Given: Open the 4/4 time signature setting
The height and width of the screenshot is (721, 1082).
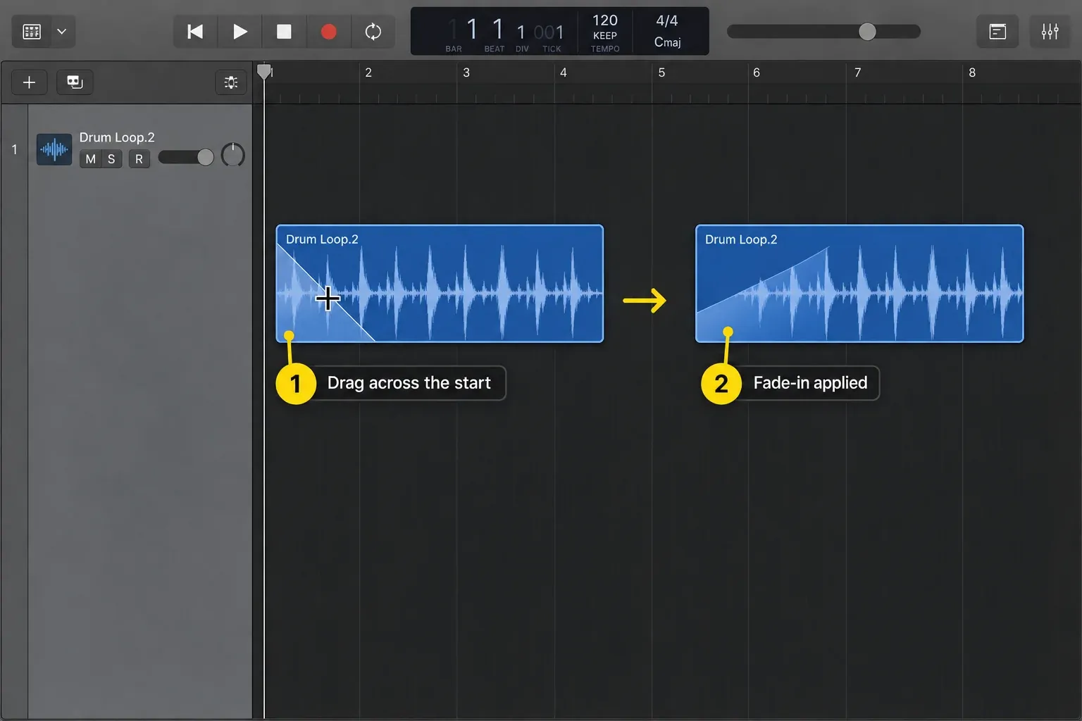Looking at the screenshot, I should click(666, 20).
